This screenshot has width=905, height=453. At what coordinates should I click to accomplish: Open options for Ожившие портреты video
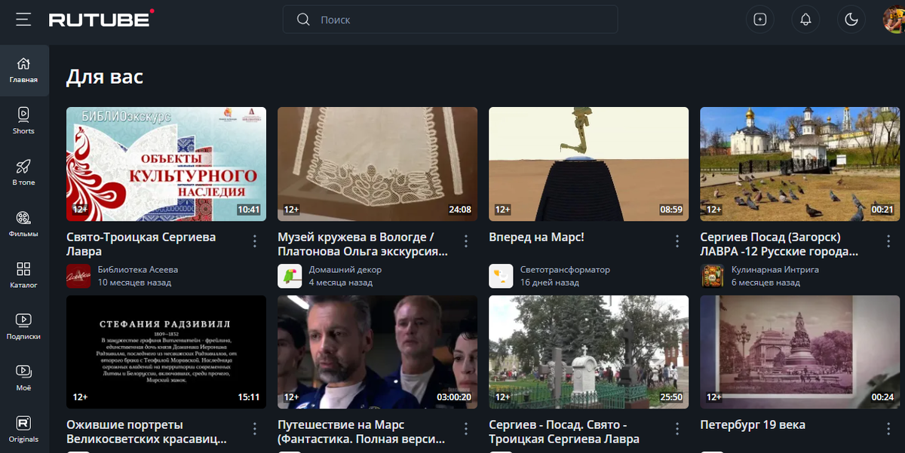255,429
